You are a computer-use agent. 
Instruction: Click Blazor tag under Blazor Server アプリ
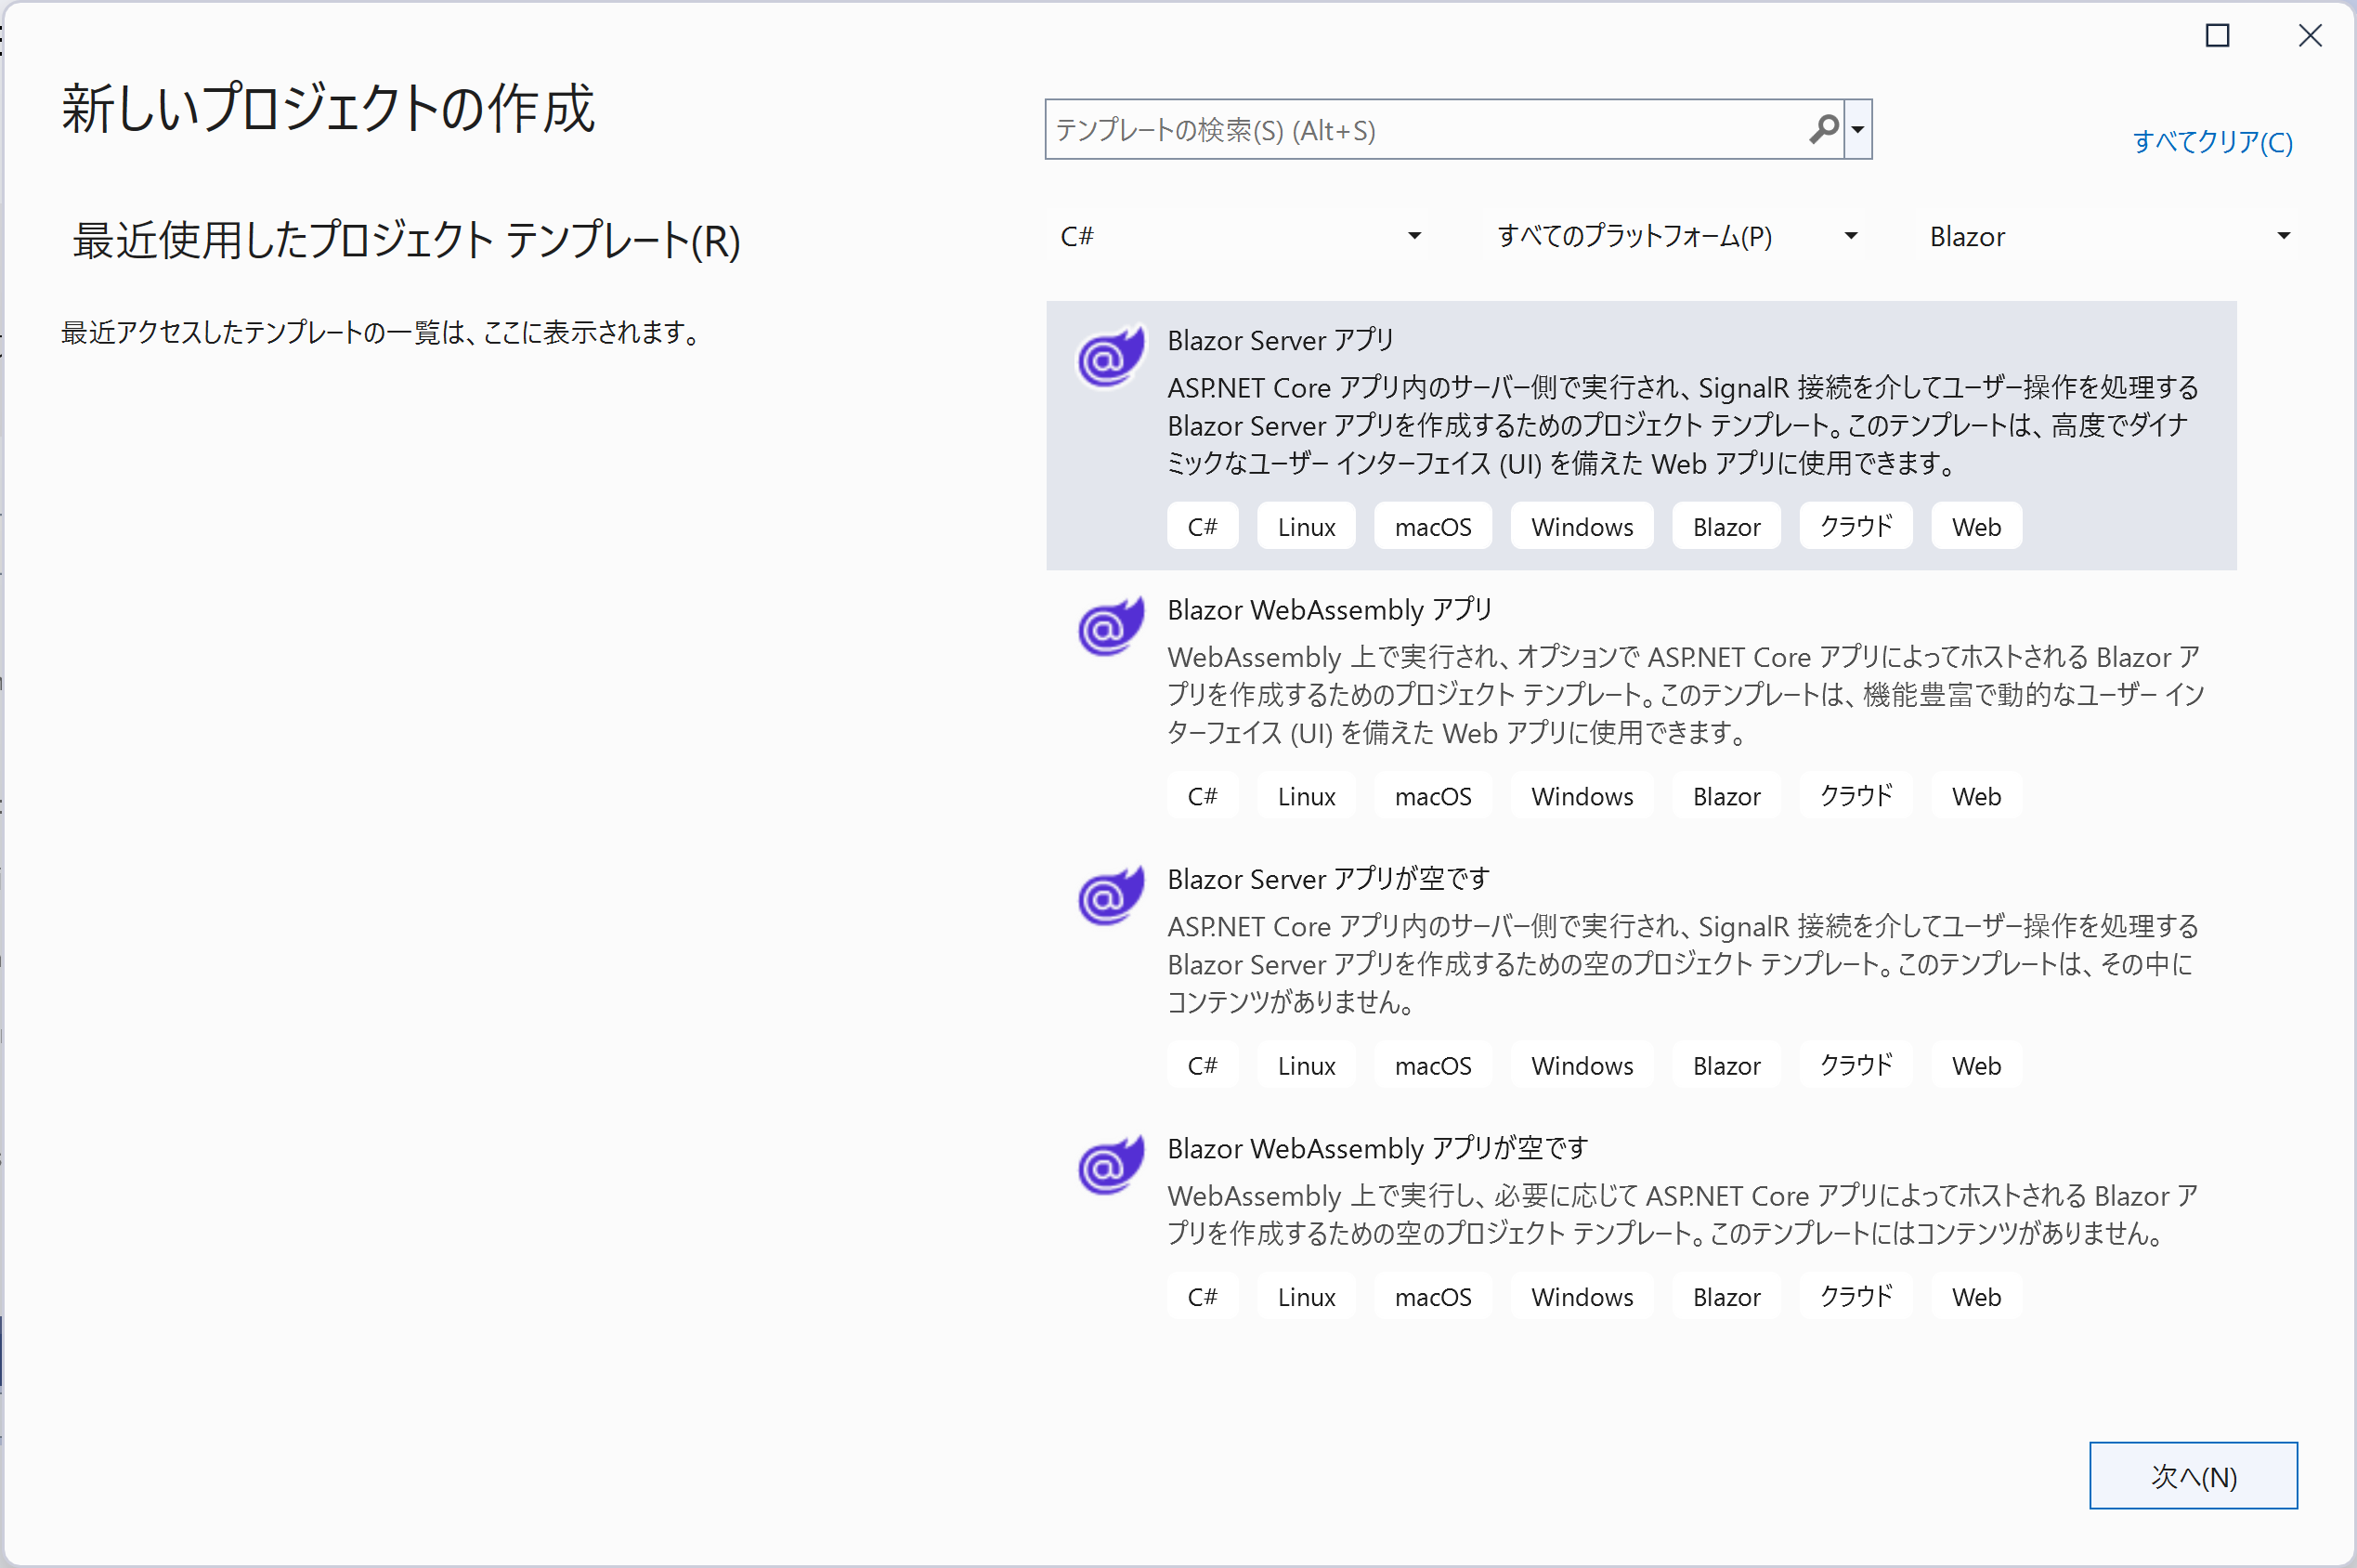1726,526
